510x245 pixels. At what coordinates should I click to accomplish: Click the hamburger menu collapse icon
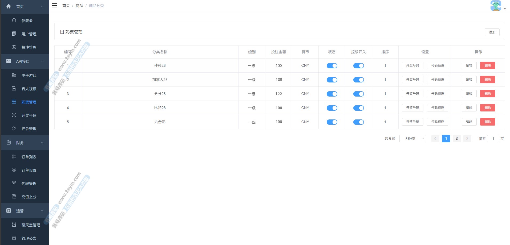point(54,5)
